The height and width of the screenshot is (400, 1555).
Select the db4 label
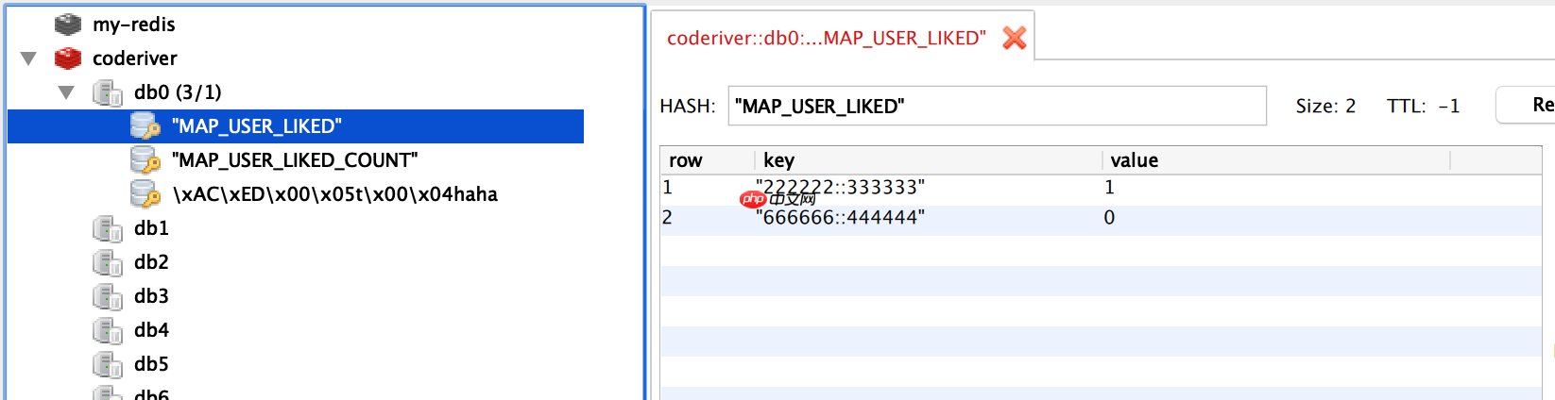[151, 330]
